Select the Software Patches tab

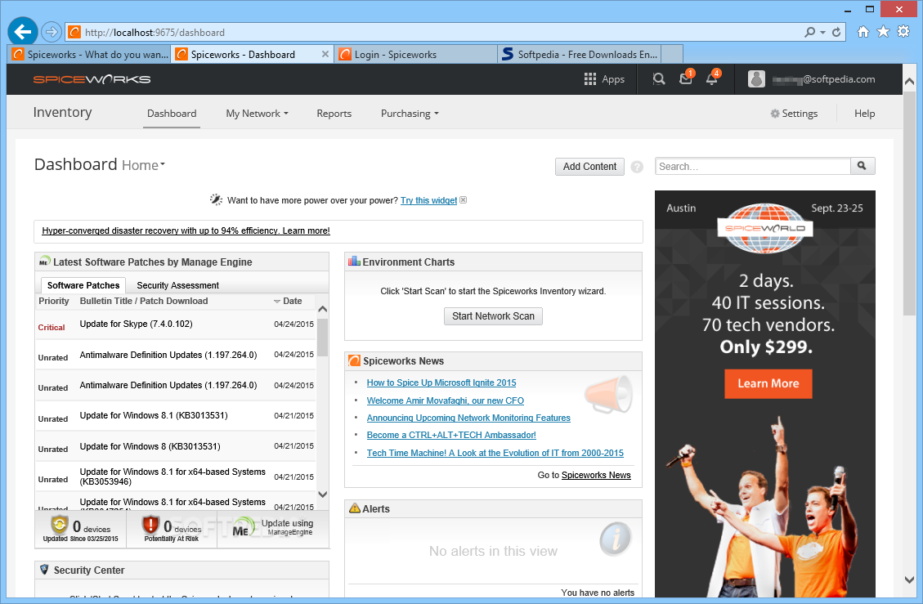click(83, 285)
